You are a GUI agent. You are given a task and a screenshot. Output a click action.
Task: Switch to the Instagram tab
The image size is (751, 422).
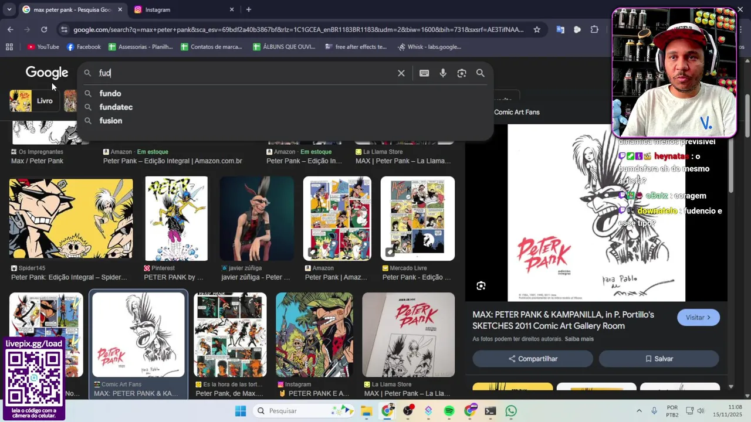click(182, 9)
